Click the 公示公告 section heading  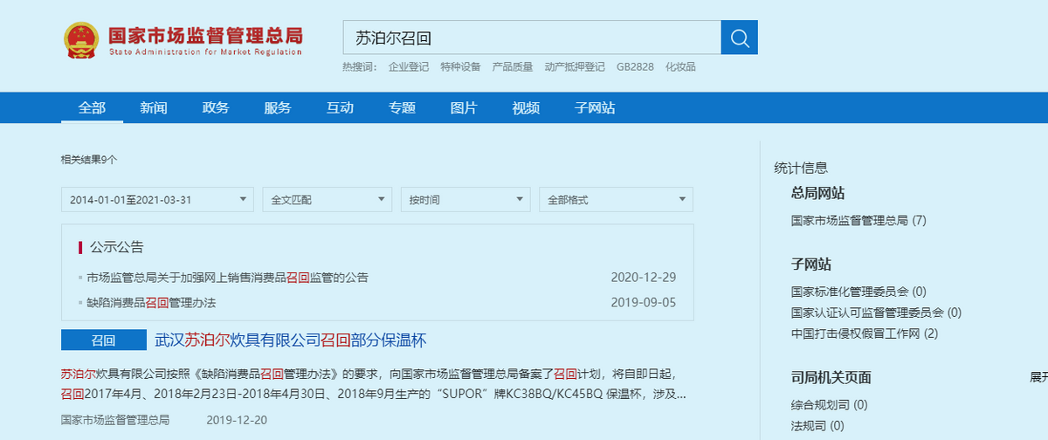[116, 247]
